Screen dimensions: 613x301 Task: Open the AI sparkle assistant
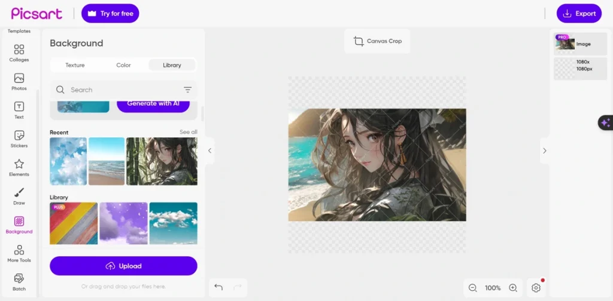click(x=605, y=123)
